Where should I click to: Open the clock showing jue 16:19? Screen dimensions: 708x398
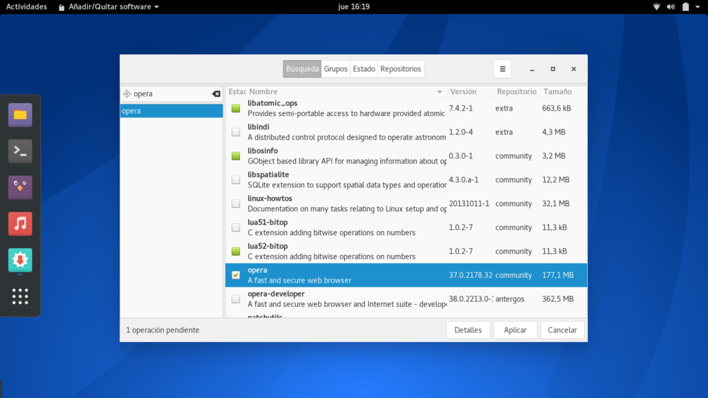354,7
